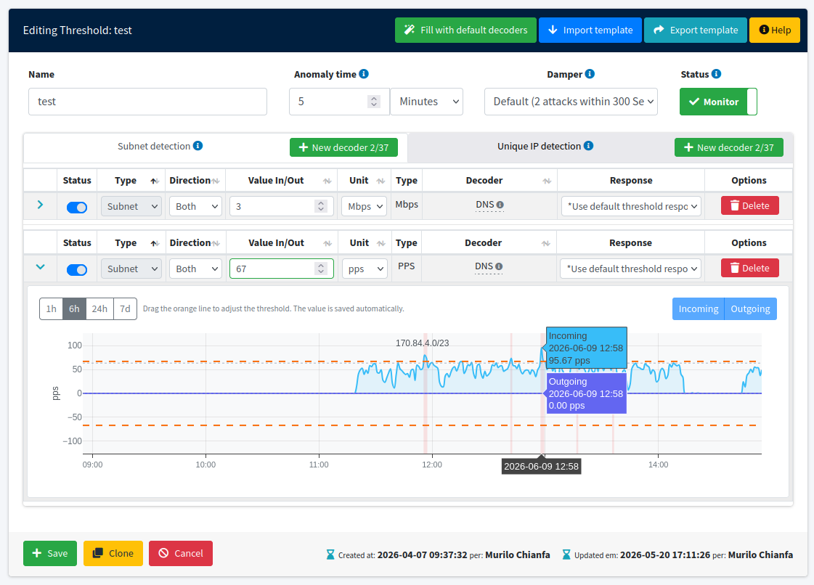Open the Minutes unit dropdown

(427, 102)
